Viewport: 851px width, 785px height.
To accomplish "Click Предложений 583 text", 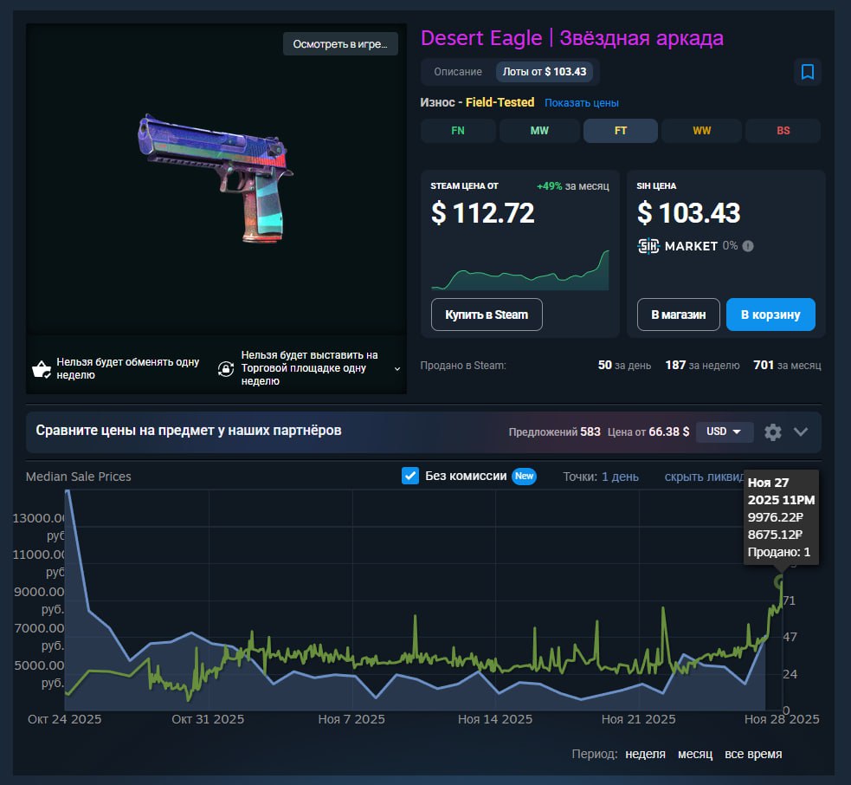I will [x=554, y=431].
